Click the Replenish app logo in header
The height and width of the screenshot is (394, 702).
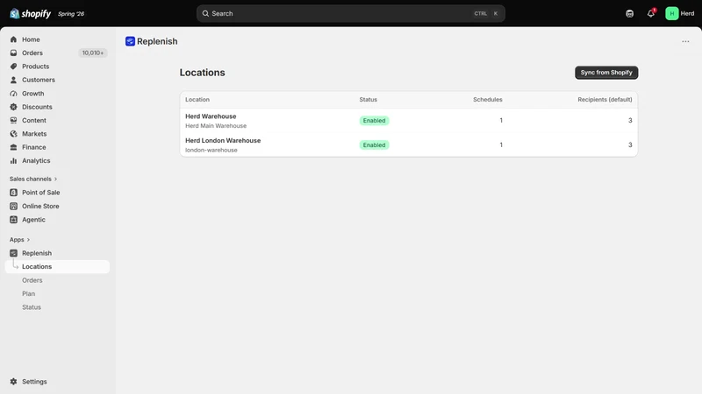click(x=130, y=41)
